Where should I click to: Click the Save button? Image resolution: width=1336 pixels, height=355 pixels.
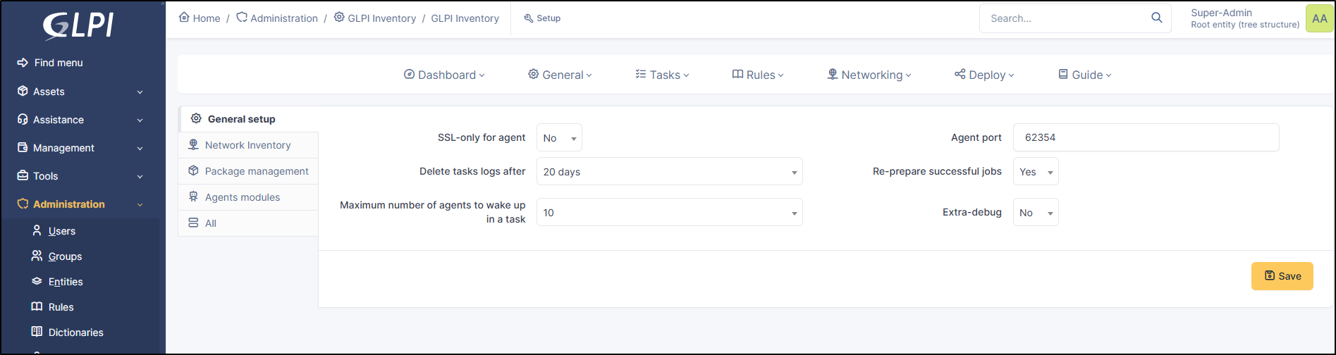[x=1282, y=276]
